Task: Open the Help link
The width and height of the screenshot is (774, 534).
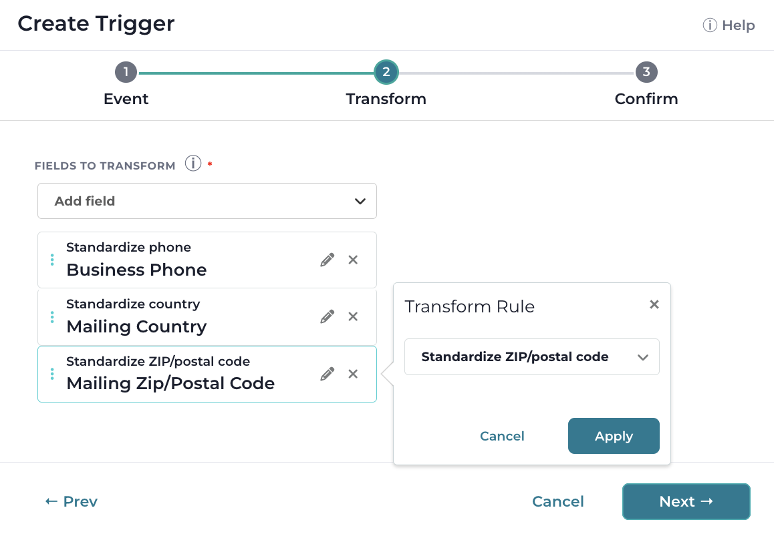Action: point(729,25)
